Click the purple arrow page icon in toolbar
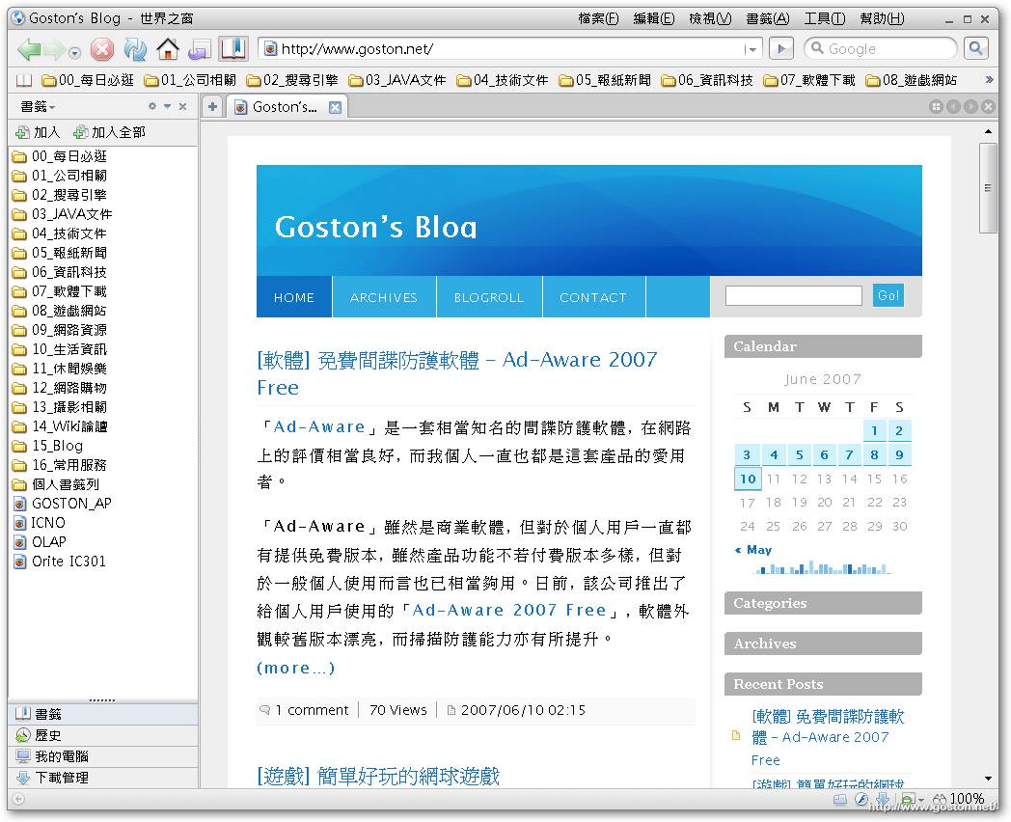The width and height of the screenshot is (1011, 822). 200,49
